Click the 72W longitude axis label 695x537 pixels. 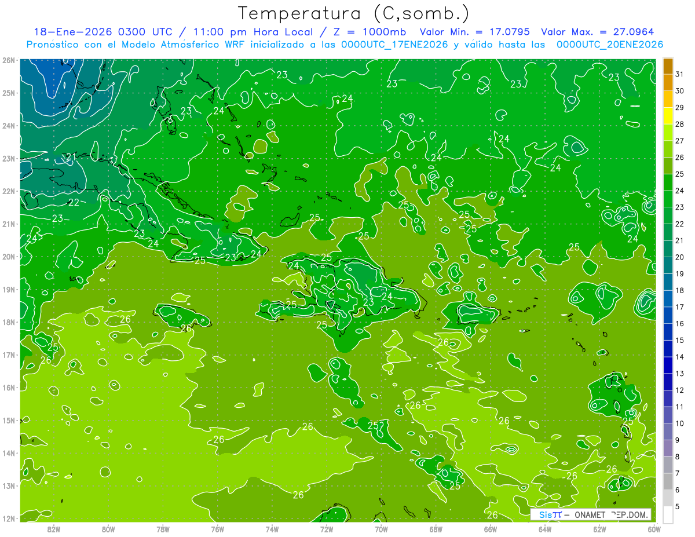(327, 529)
